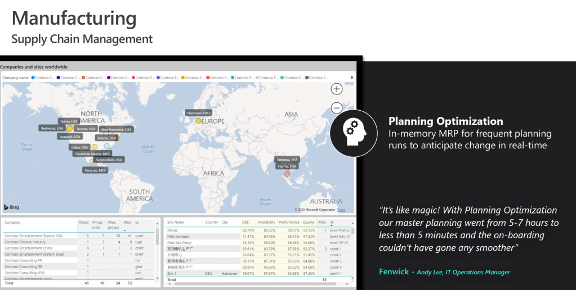Viewport: 576px width, 290px height.
Task: Zoom out on the map
Action: (x=336, y=107)
